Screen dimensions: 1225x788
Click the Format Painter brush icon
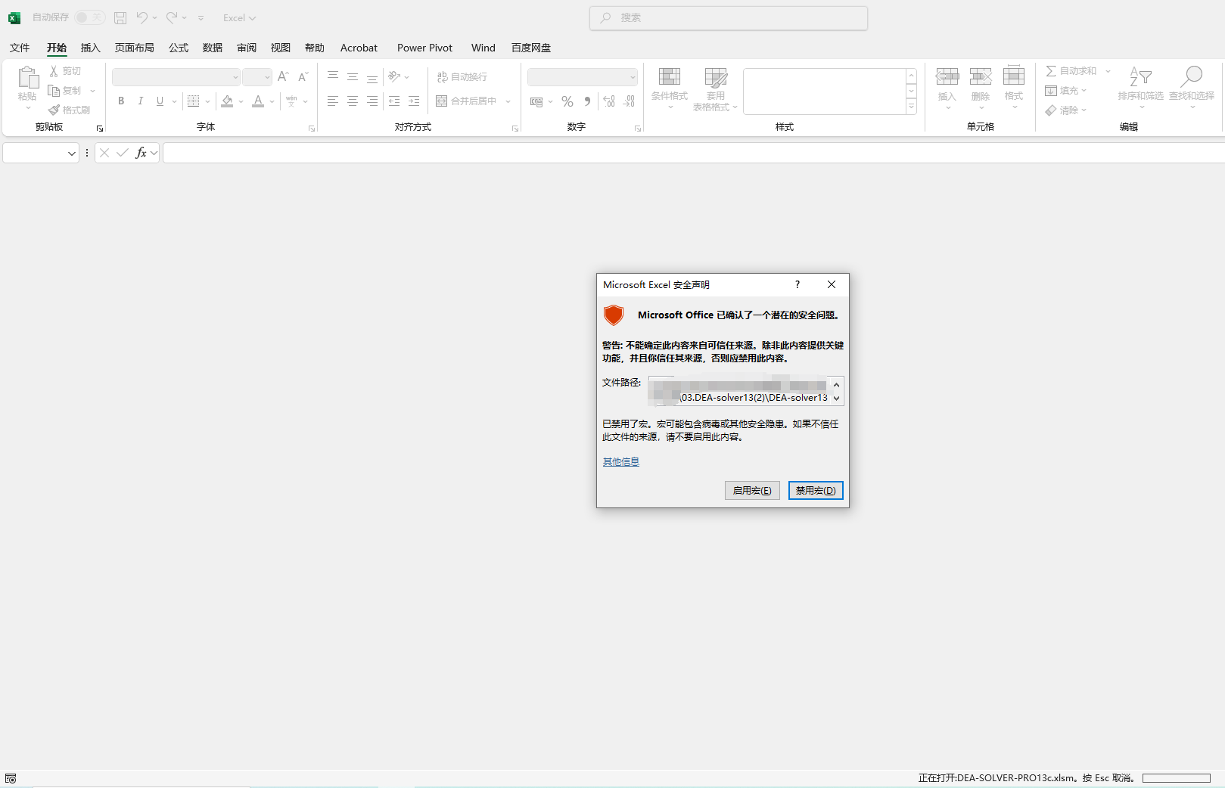pyautogui.click(x=54, y=110)
